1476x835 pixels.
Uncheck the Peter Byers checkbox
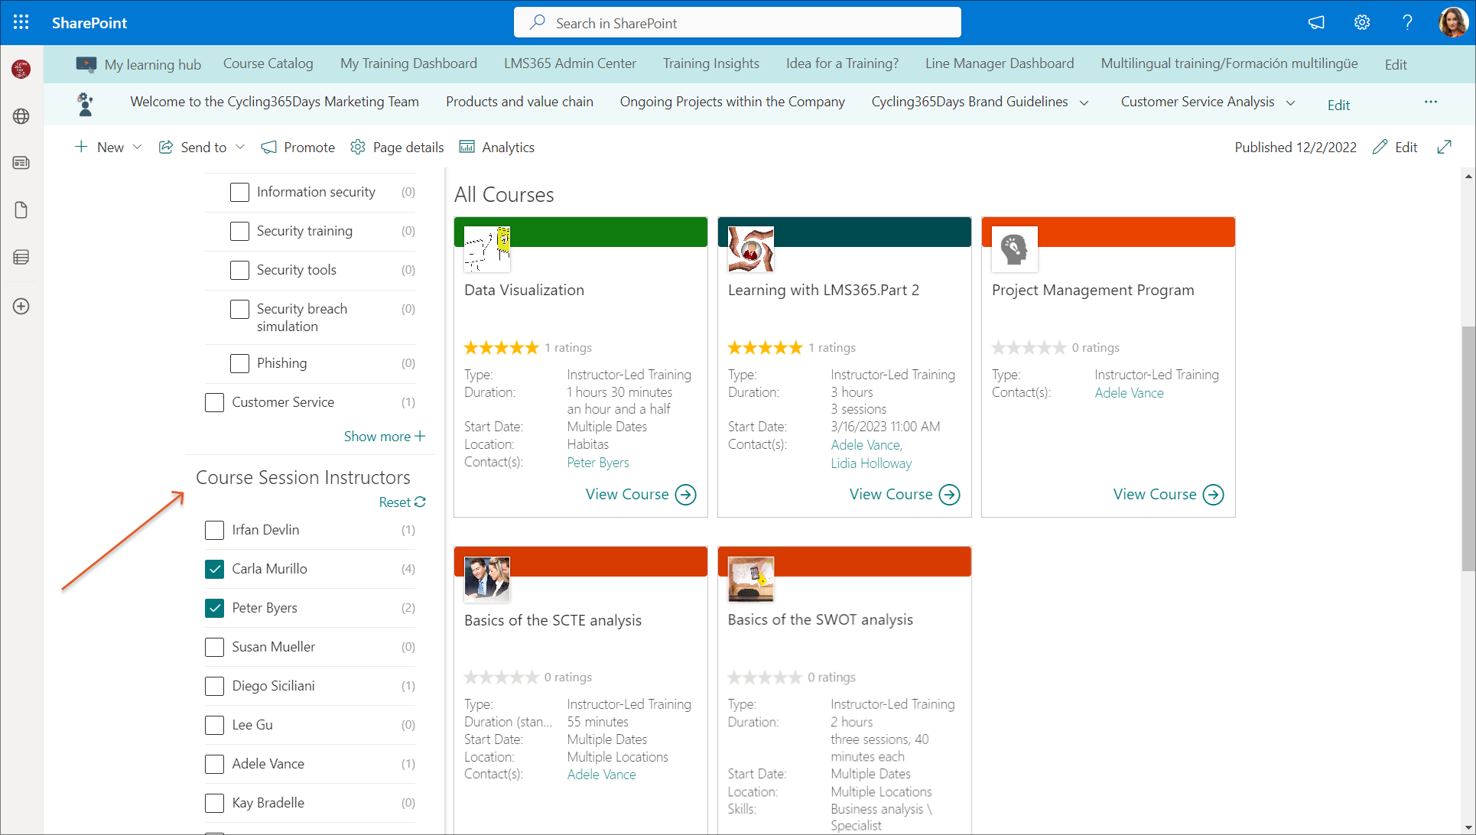click(214, 608)
